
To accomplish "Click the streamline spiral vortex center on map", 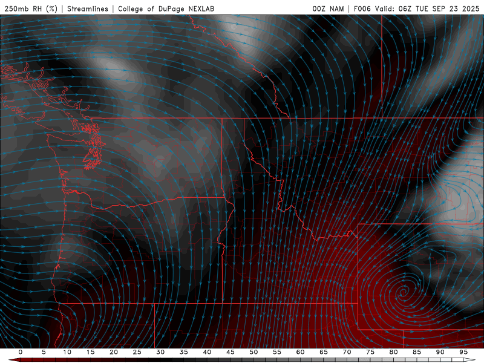I will tap(402, 291).
